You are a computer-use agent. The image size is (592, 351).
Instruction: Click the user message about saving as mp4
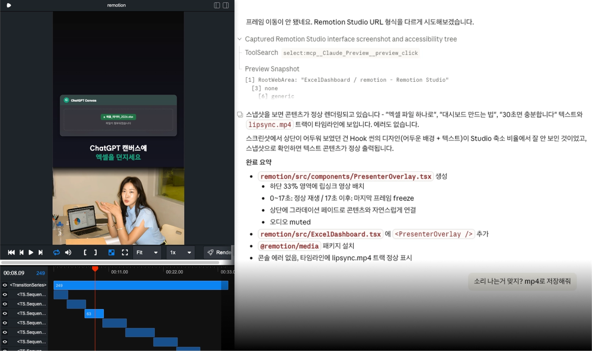(522, 281)
